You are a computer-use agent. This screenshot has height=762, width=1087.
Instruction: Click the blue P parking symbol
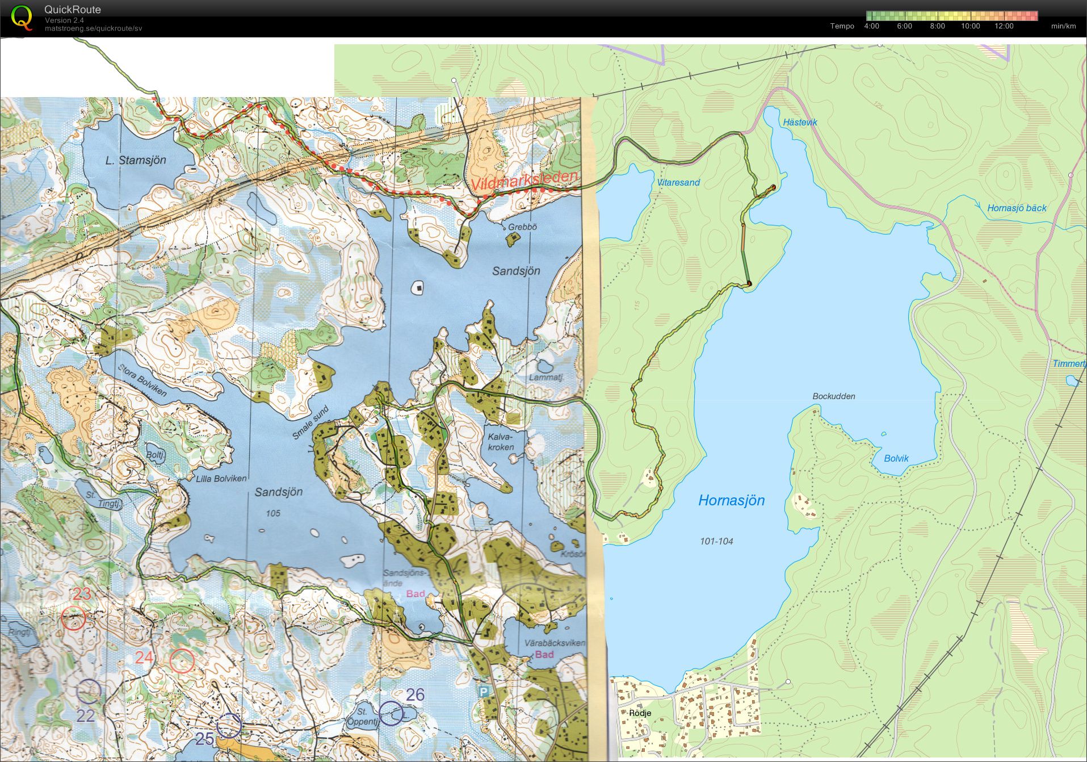[x=484, y=692]
